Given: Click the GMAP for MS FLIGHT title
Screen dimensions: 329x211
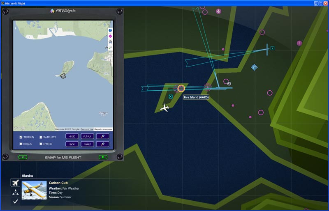Looking at the screenshot, I should pos(63,157).
